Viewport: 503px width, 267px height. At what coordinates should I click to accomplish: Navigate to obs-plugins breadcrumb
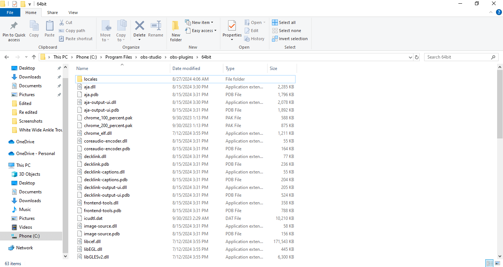coord(182,57)
